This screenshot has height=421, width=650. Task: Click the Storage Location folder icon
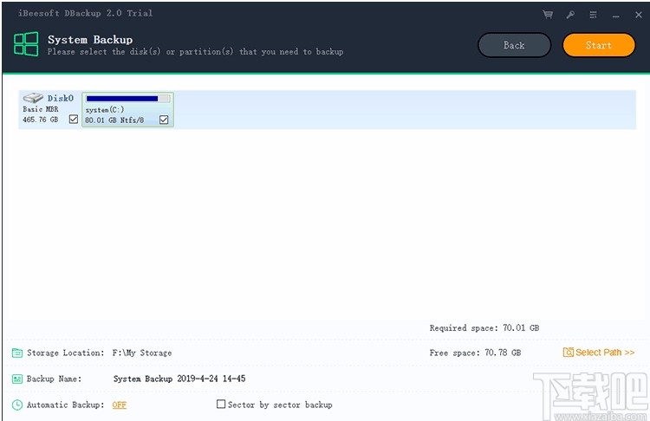pos(17,353)
